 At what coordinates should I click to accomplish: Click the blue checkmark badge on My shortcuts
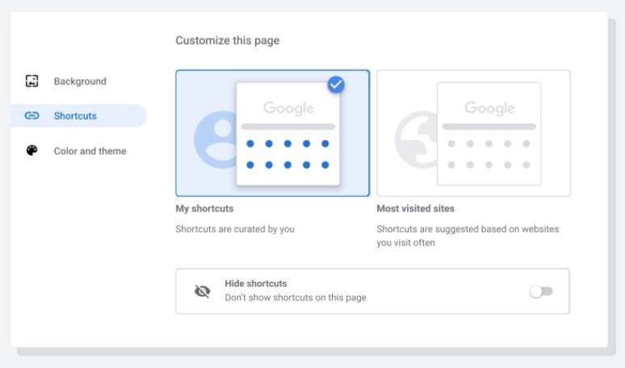pyautogui.click(x=336, y=84)
